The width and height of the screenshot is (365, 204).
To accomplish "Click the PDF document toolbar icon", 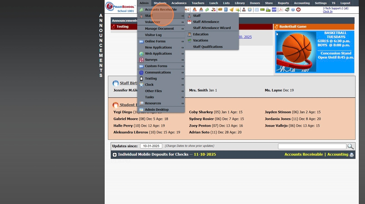I will pos(281,9).
